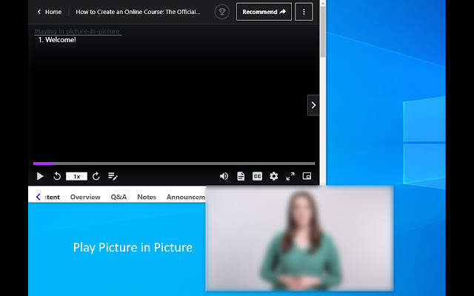The image size is (474, 296).
Task: Change the 1x playback speed
Action: point(76,176)
